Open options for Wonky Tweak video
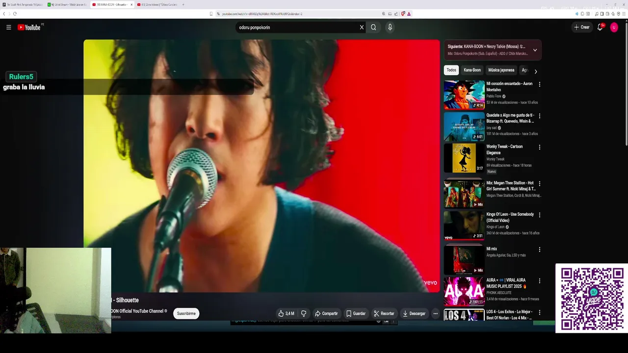 pos(540,147)
